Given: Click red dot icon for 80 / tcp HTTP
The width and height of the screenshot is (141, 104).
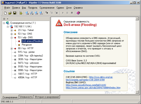Looking at the screenshot, I should tap(15, 48).
